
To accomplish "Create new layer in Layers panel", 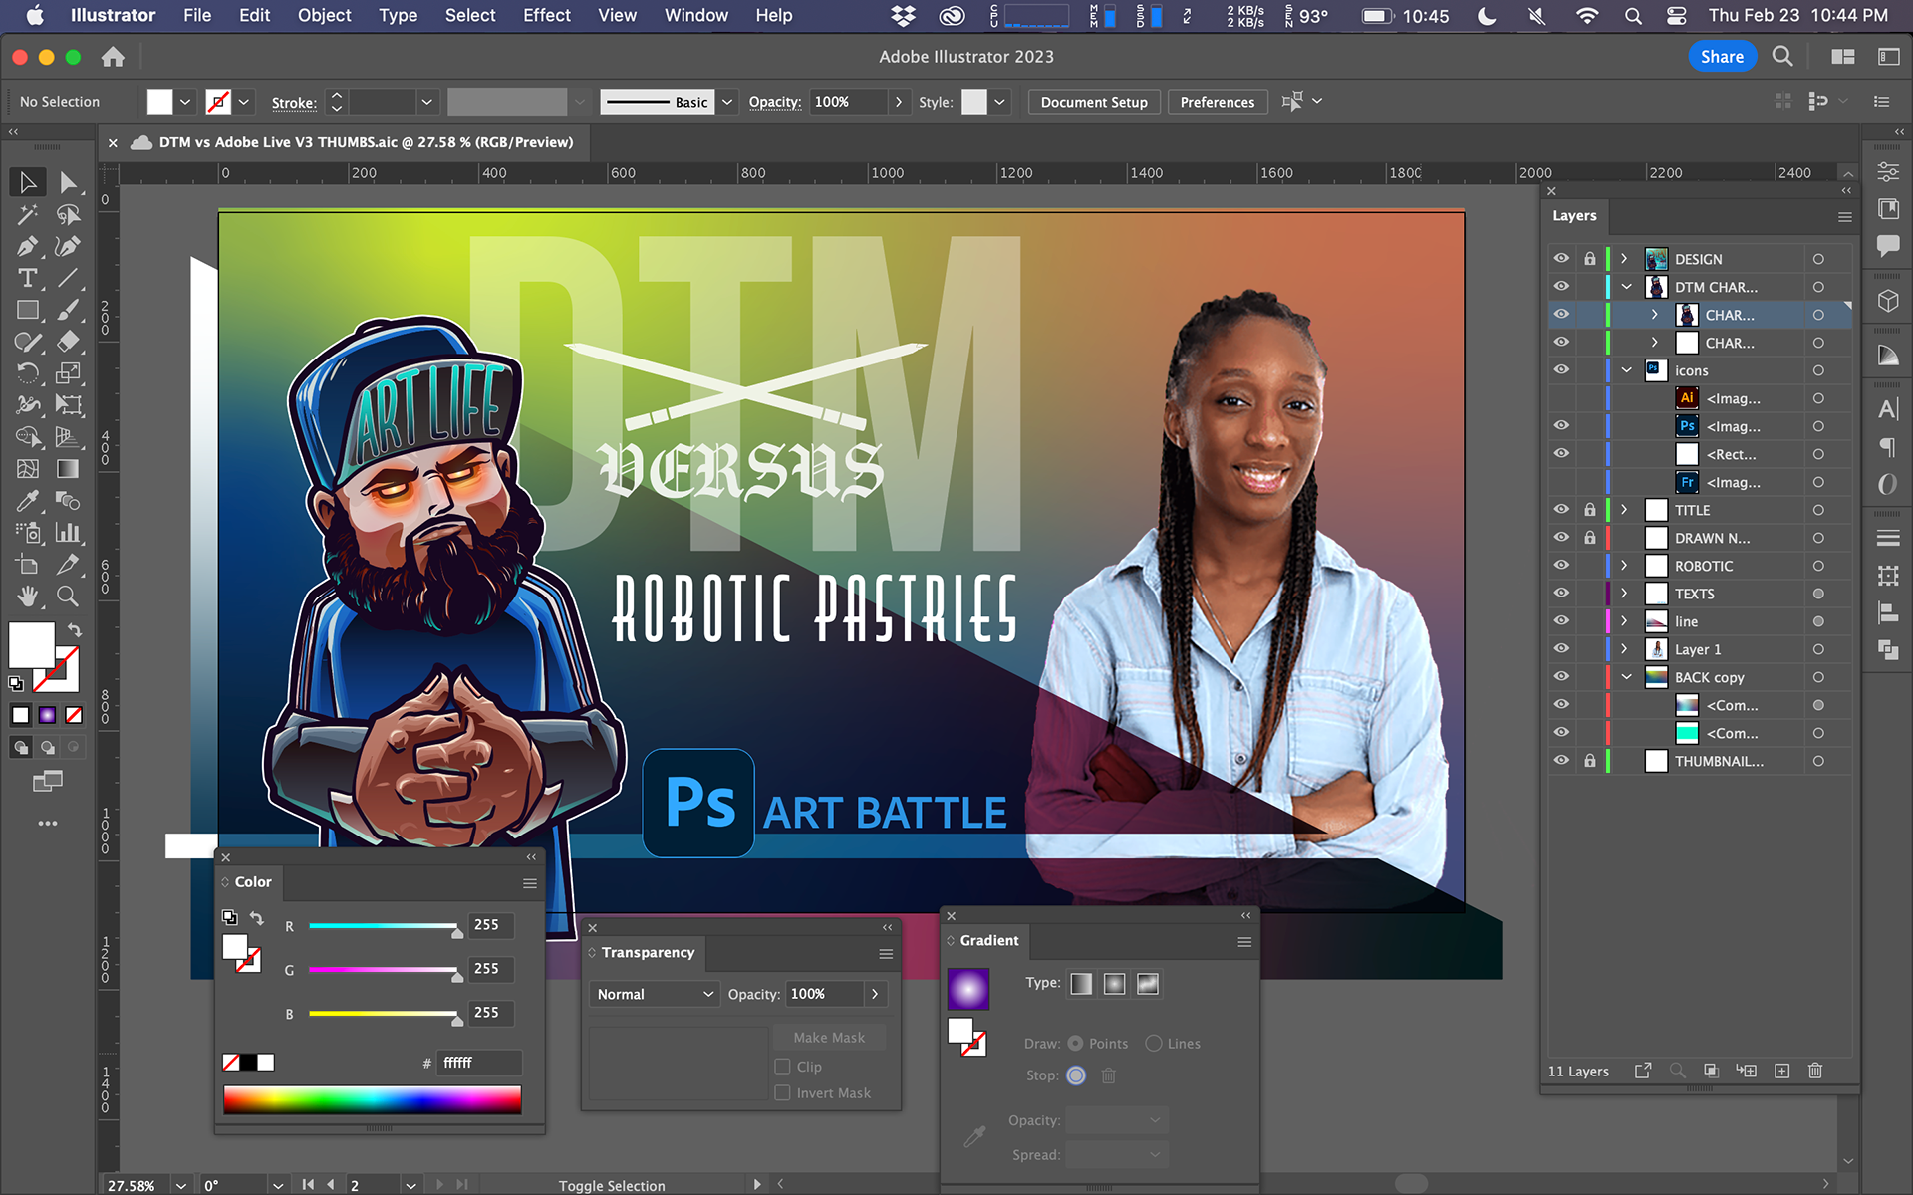I will [1782, 1071].
